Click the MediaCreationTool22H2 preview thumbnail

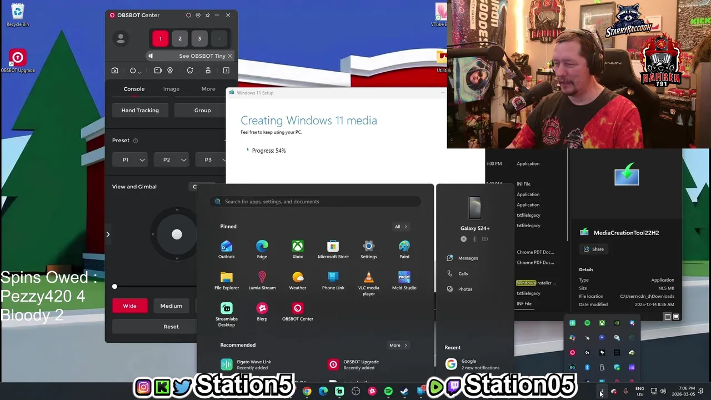coord(627,174)
